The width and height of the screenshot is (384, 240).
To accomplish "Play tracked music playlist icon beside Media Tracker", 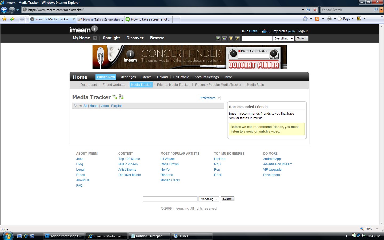I will tap(115, 97).
